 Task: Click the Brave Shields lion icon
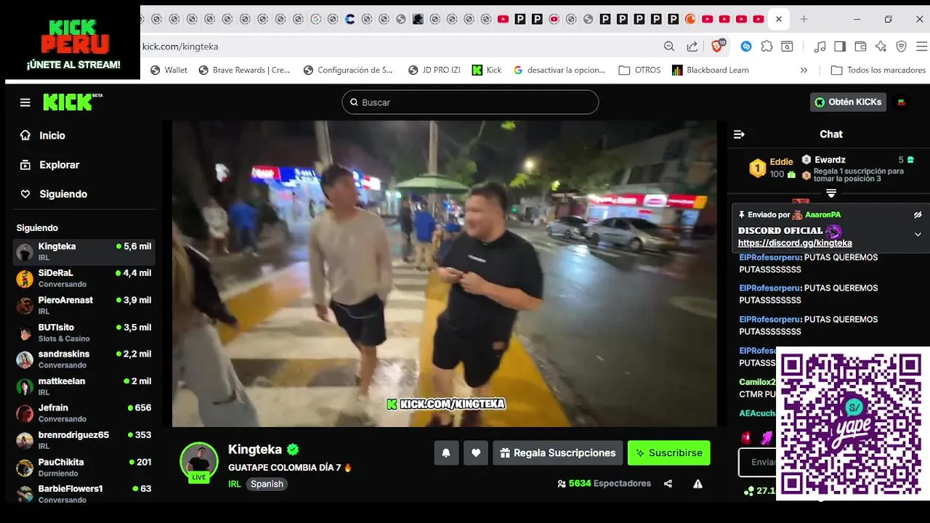click(x=717, y=46)
